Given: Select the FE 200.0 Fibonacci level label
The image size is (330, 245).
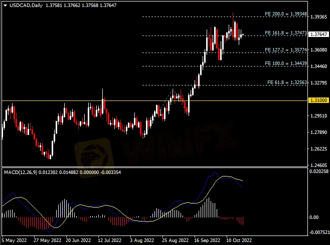Looking at the screenshot, I should [x=285, y=13].
